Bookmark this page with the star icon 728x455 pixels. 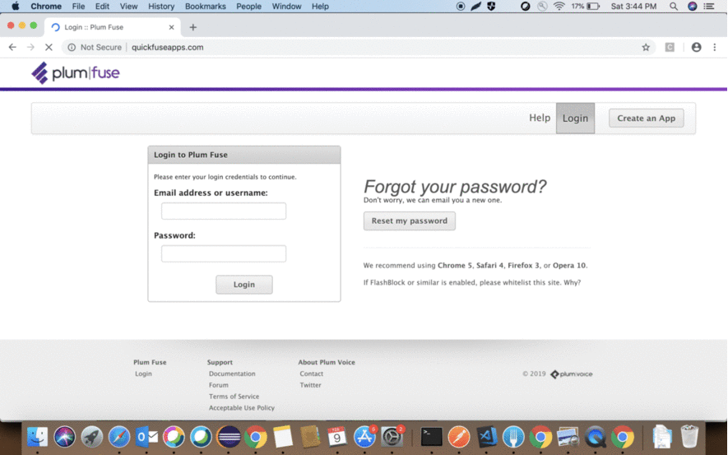pos(646,47)
